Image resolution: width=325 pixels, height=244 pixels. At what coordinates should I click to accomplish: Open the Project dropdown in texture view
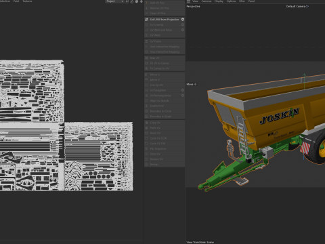point(115,1)
